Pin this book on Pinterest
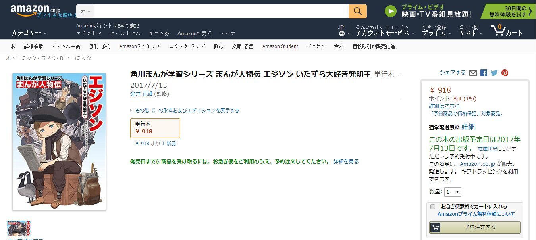 pyautogui.click(x=505, y=73)
